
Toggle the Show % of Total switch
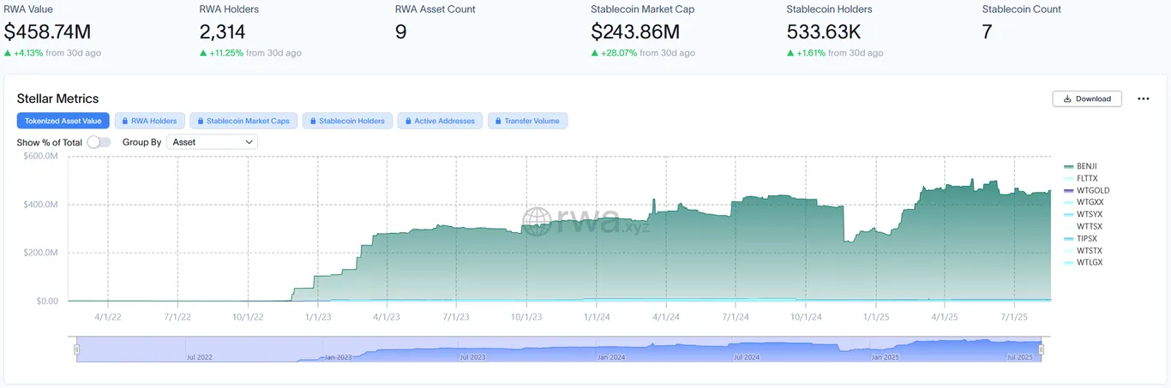[x=99, y=142]
